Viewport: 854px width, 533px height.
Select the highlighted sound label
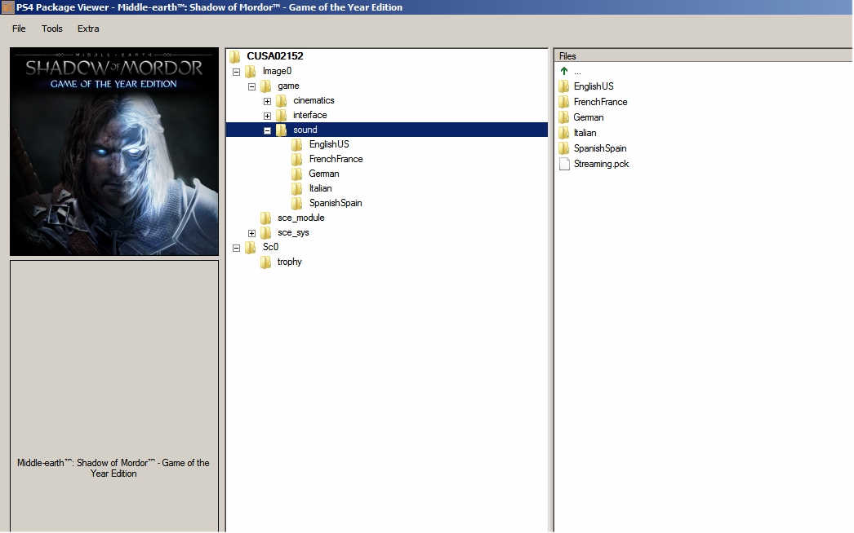click(305, 130)
